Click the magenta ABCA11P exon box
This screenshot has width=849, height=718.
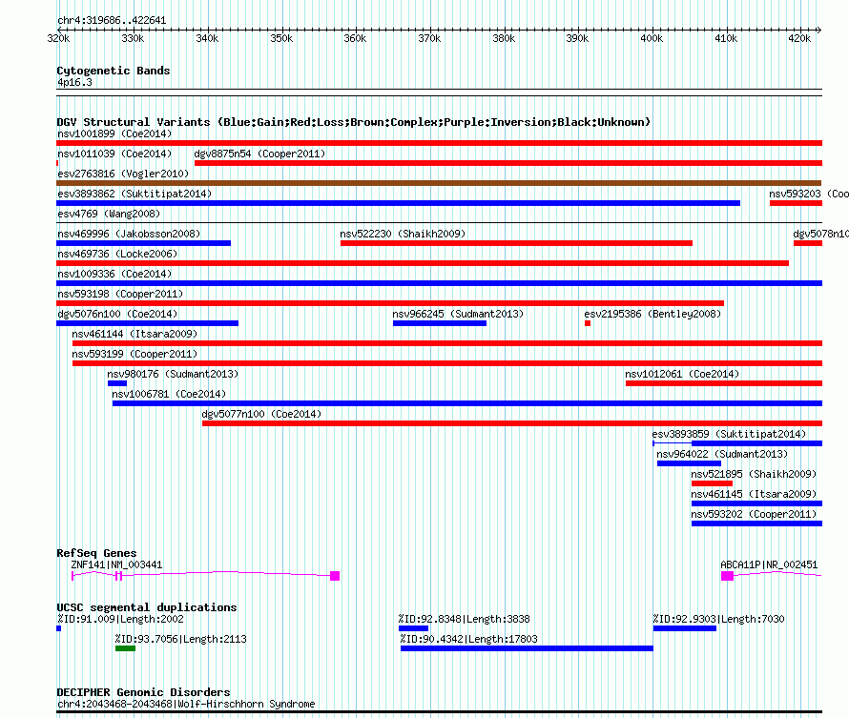click(727, 576)
